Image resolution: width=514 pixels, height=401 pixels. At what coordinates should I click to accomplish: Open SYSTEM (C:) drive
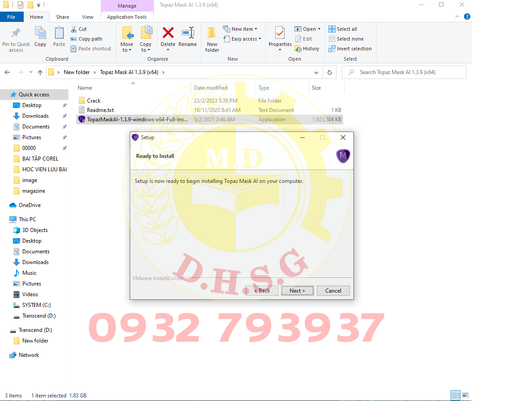pyautogui.click(x=36, y=305)
